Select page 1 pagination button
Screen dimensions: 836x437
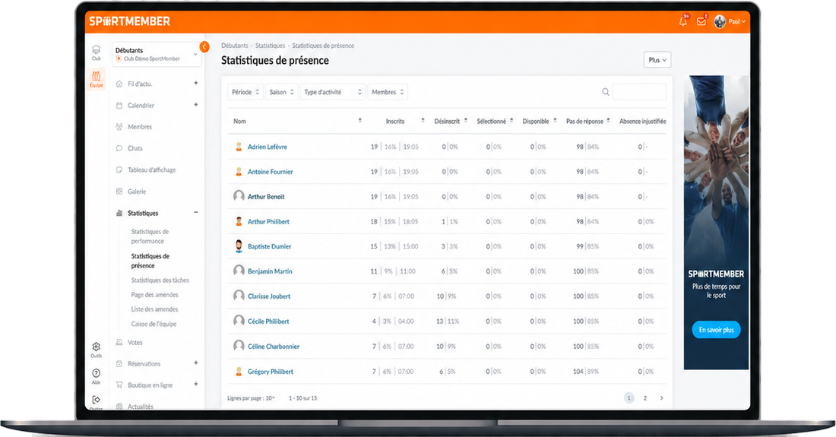click(x=629, y=398)
